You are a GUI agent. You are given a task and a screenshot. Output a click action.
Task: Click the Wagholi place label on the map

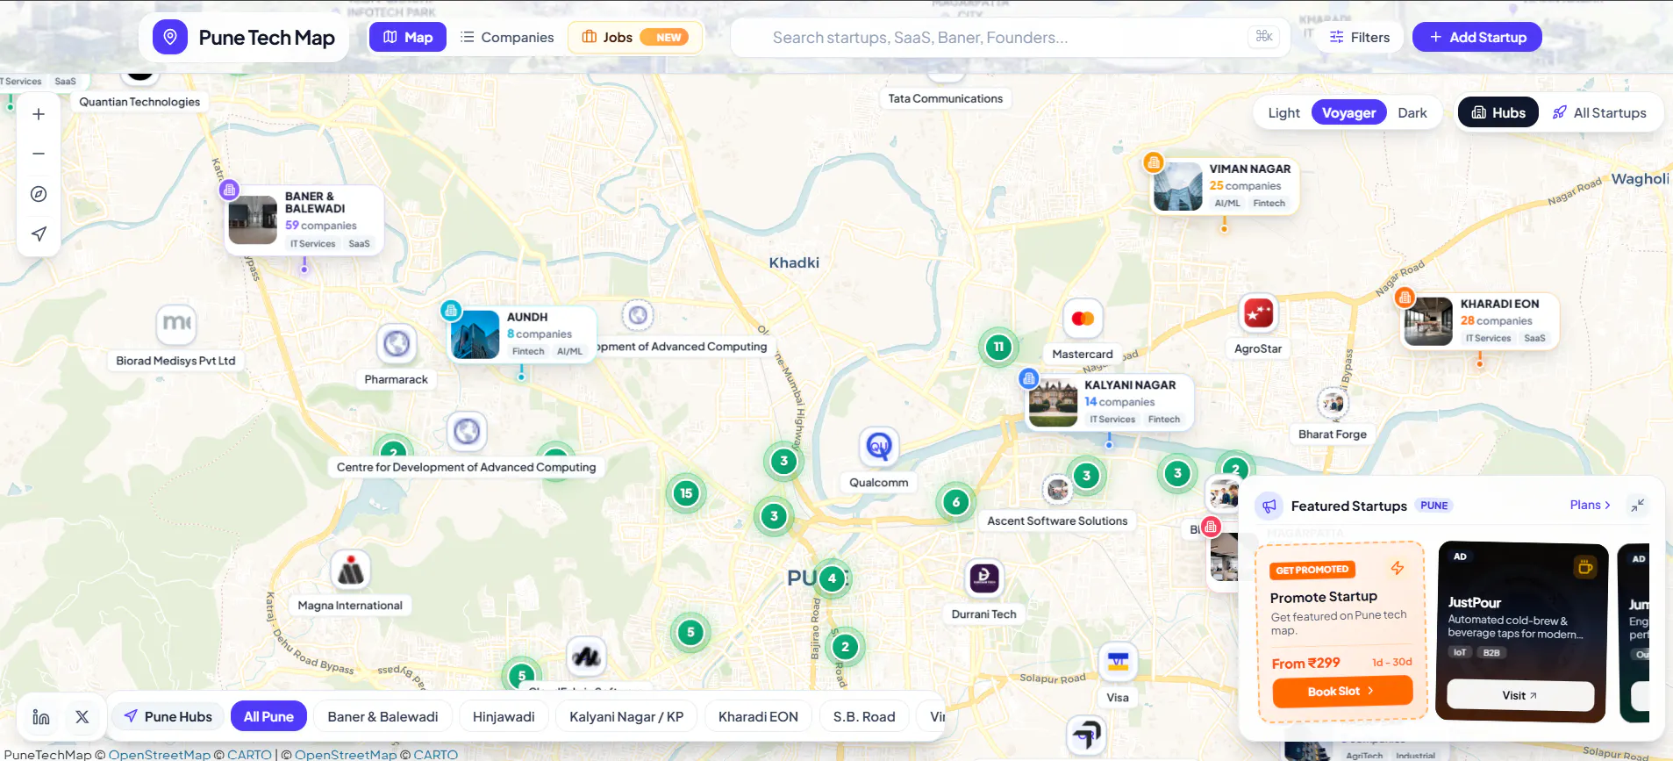click(x=1641, y=178)
